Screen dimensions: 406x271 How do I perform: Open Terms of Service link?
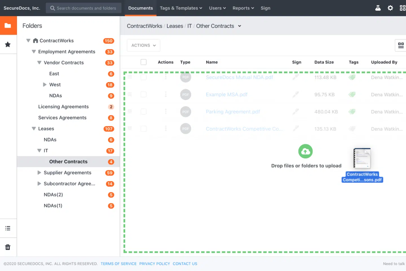click(x=119, y=264)
